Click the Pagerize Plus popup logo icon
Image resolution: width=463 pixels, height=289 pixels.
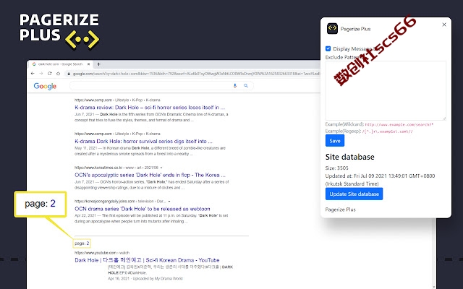332,29
